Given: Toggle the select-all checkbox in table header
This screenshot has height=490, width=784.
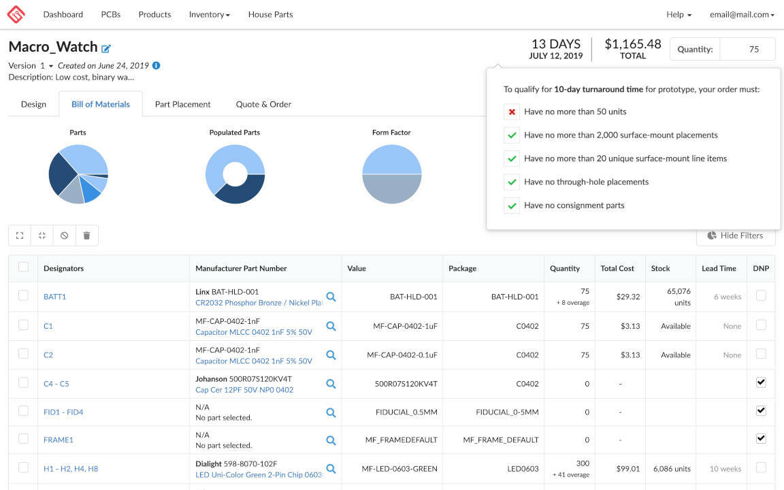Looking at the screenshot, I should click(23, 267).
